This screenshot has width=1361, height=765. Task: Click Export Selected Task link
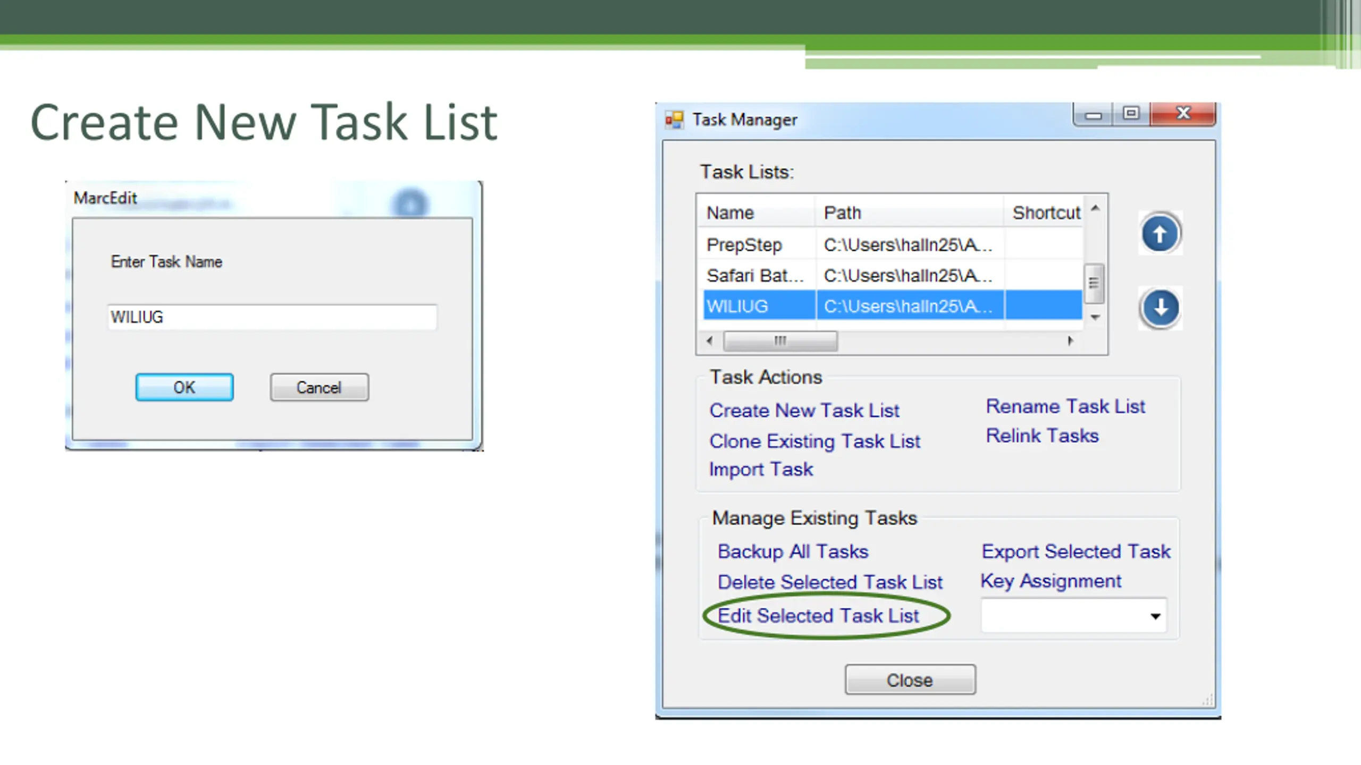(1076, 551)
